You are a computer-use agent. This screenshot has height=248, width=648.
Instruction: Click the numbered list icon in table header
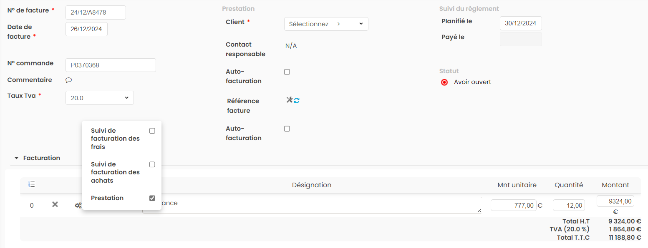tap(31, 184)
